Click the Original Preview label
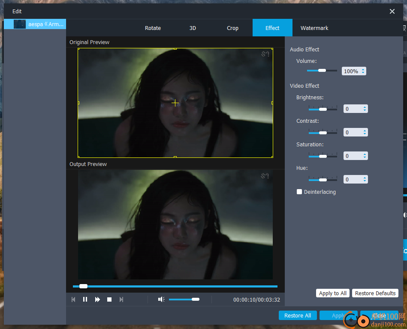This screenshot has width=407, height=329. [x=89, y=42]
